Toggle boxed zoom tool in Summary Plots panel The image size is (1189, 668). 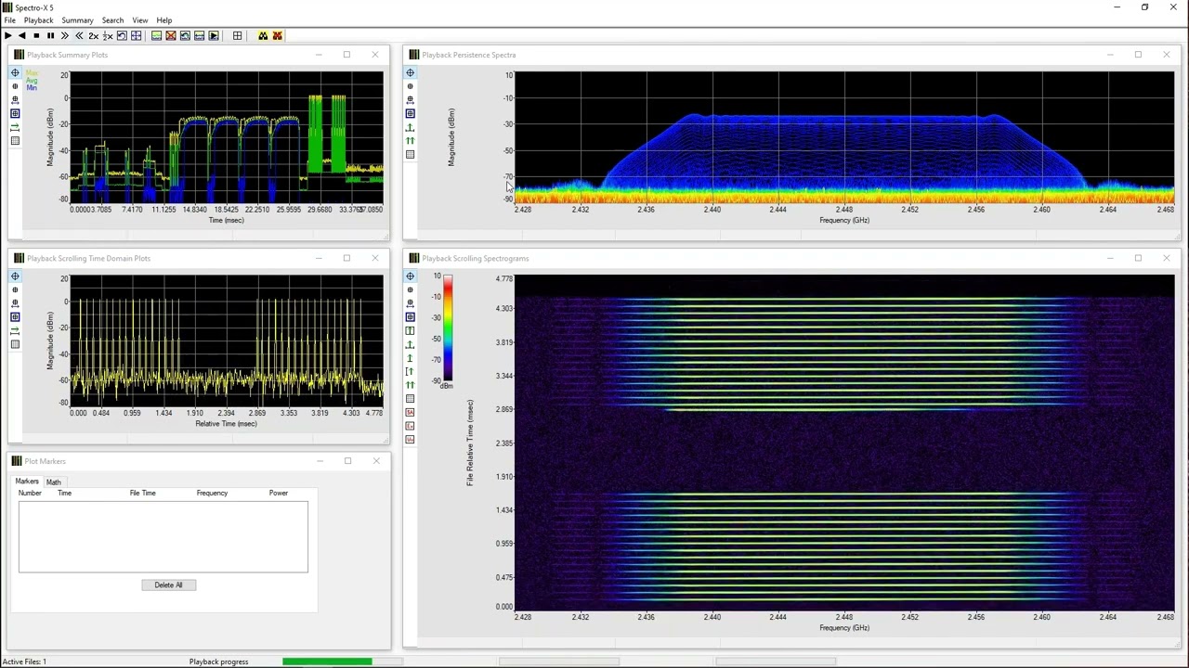15,113
